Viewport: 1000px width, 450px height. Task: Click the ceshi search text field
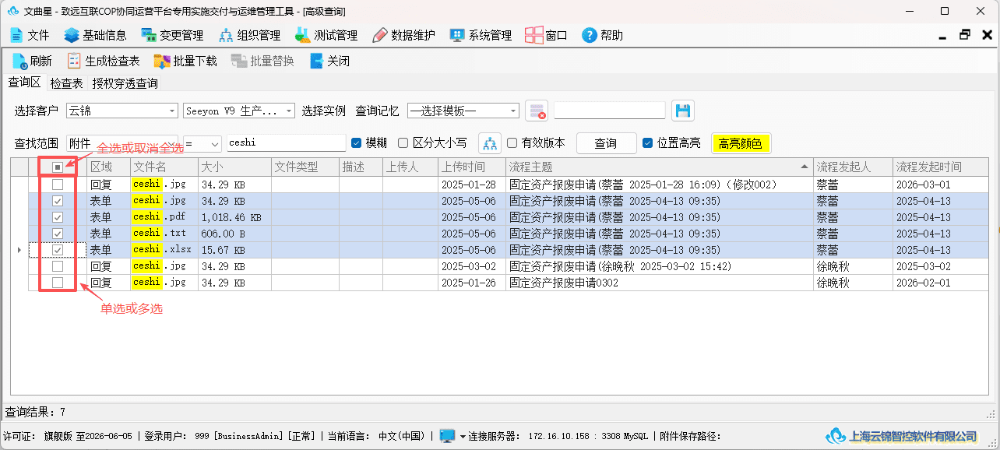tap(286, 143)
